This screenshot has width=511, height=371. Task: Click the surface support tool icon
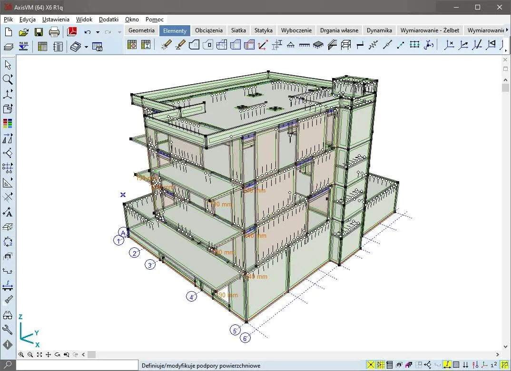pos(318,45)
